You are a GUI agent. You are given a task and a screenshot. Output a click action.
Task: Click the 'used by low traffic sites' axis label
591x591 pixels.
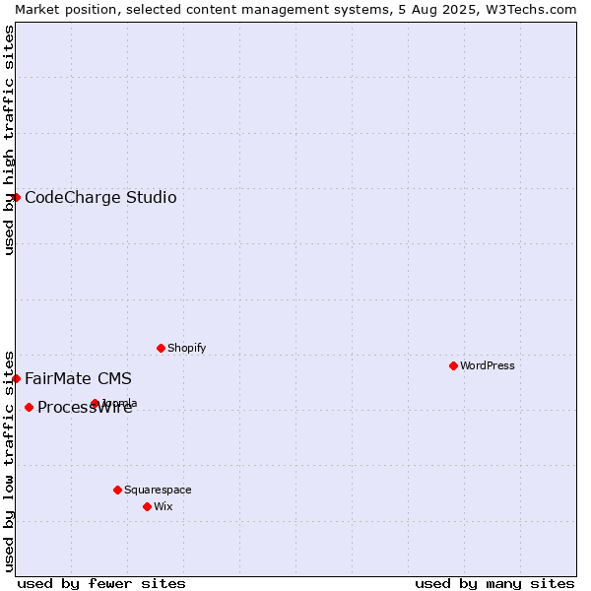[x=8, y=462]
